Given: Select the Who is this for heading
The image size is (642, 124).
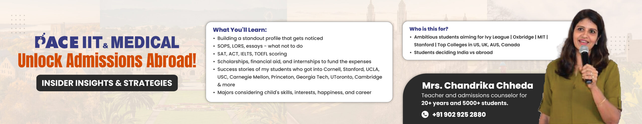Looking at the screenshot, I should [429, 29].
